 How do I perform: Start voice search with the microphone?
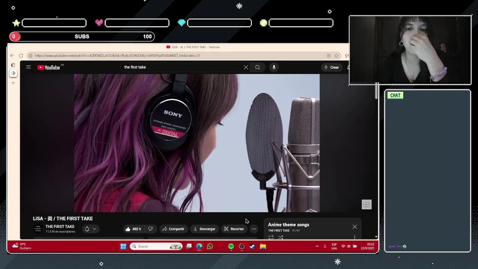tap(274, 67)
